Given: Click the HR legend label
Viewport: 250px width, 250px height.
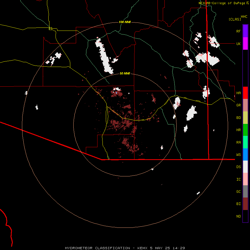Looking at the screenshot, I should (x=238, y=130).
